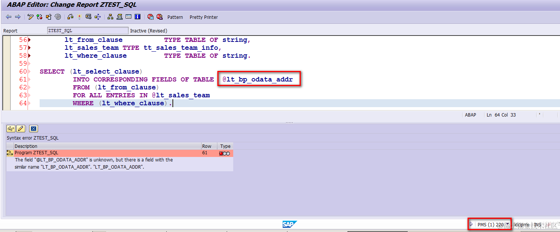Click the ZTEST_SQL report name field
Image resolution: width=560 pixels, height=232 pixels.
click(x=88, y=31)
